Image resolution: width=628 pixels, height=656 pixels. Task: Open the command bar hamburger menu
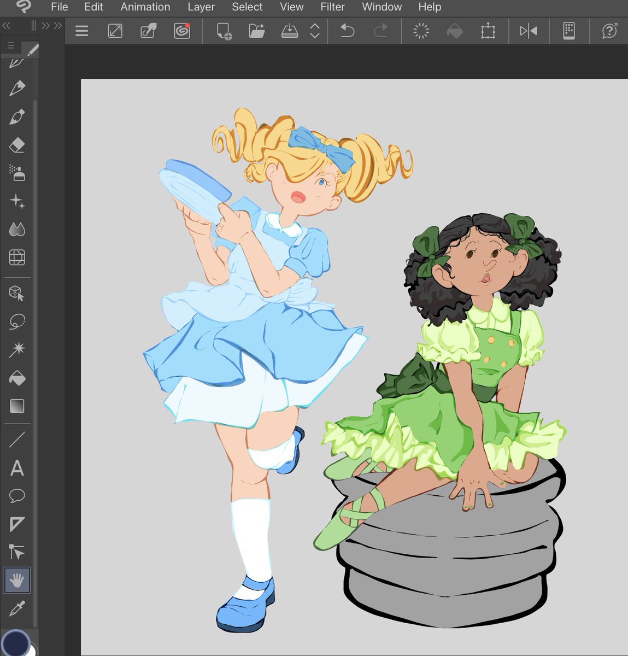tap(82, 31)
